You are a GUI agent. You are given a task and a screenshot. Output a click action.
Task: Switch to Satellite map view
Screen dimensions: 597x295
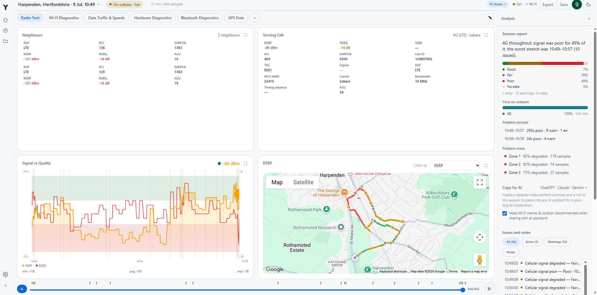click(303, 182)
